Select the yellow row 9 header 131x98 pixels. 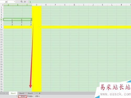(x=2, y=27)
